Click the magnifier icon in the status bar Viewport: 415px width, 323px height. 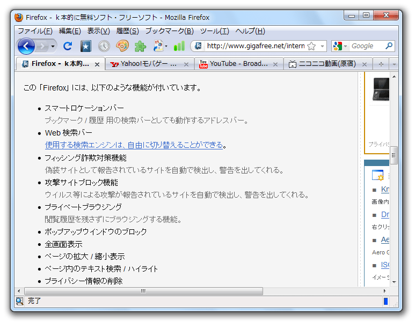[19, 301]
